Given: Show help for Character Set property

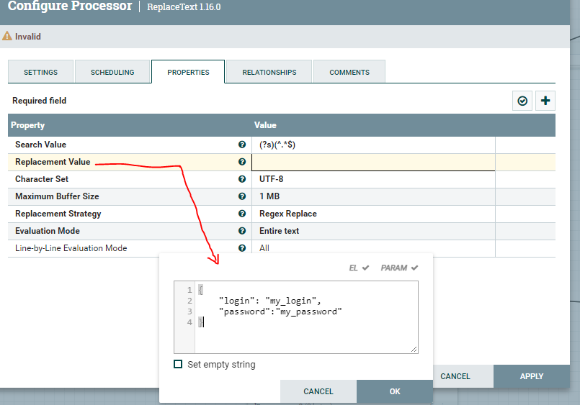Looking at the screenshot, I should pyautogui.click(x=242, y=179).
